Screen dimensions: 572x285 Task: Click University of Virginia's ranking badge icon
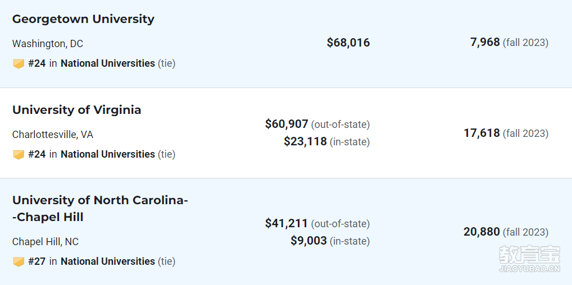[19, 154]
